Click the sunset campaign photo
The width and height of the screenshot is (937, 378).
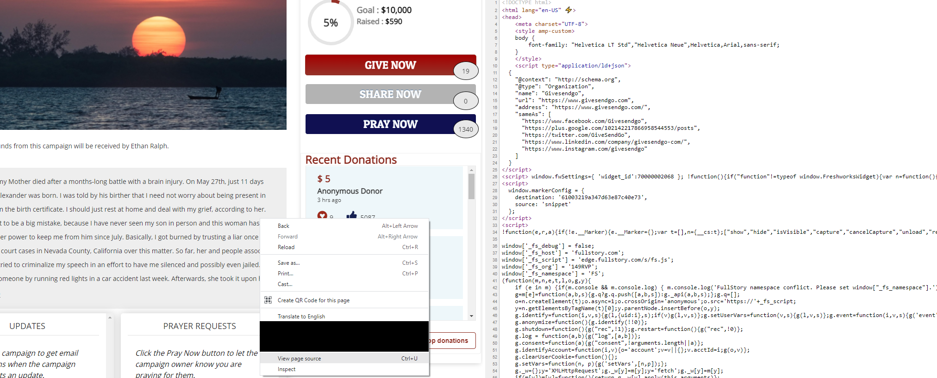143,65
